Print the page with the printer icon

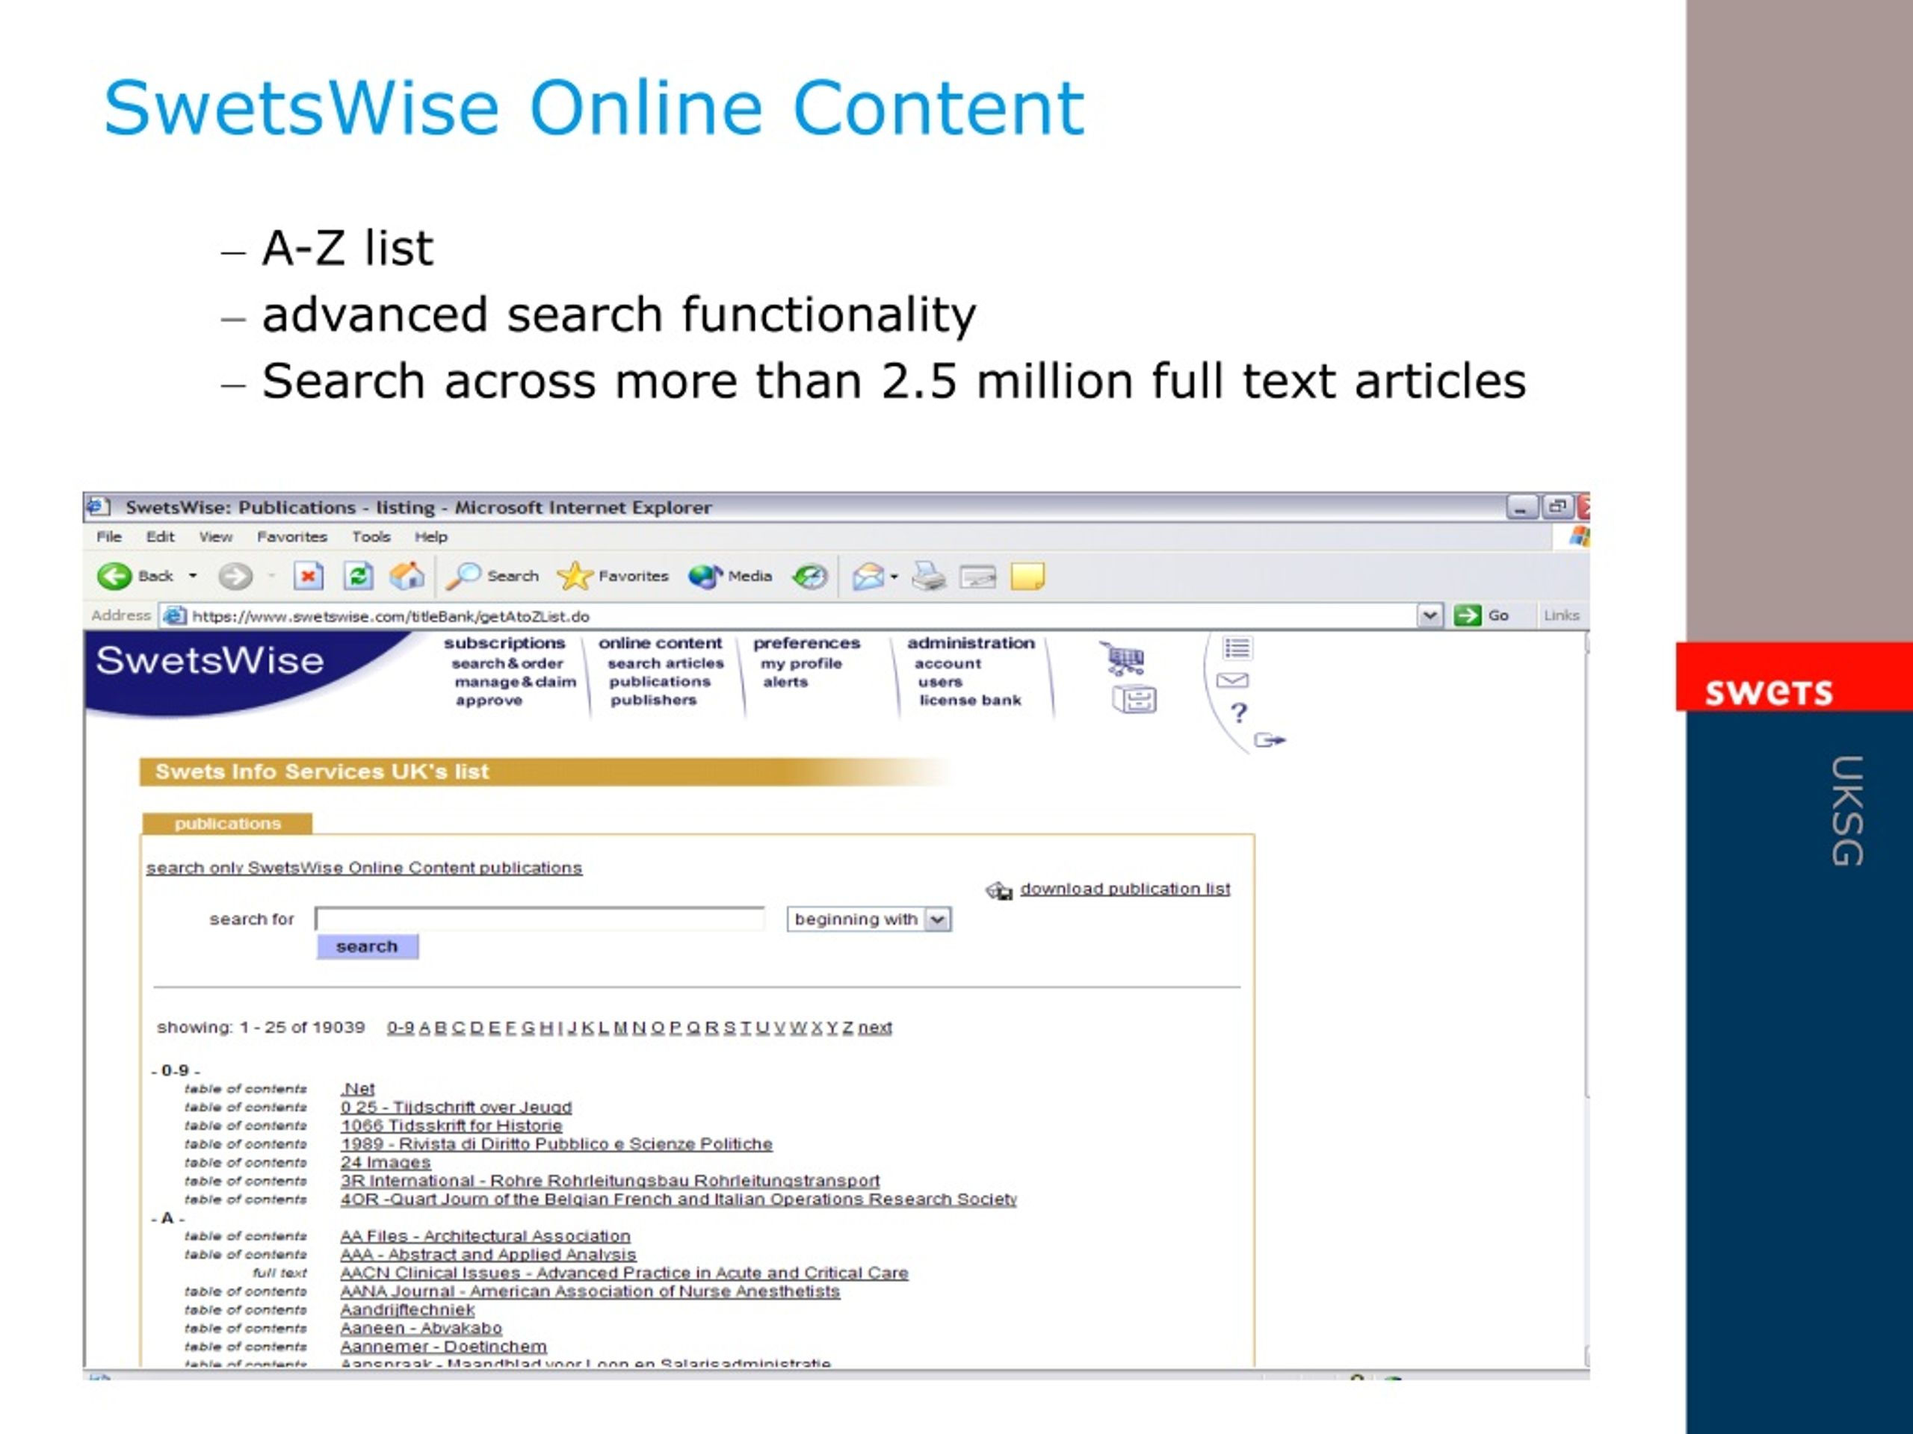(930, 576)
